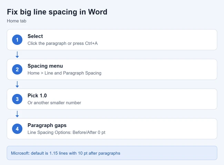The width and height of the screenshot is (224, 165).
Task: Click the 'Home tab' subtitle
Action: tap(17, 21)
